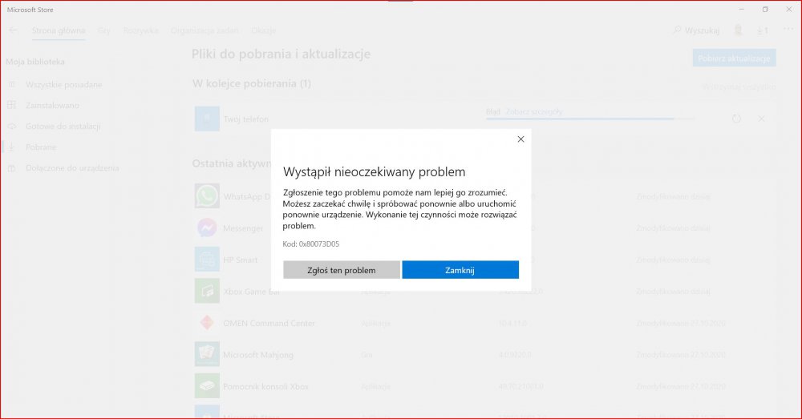The image size is (802, 419).
Task: Click the Microsoft Mahjong app icon
Action: 207,354
